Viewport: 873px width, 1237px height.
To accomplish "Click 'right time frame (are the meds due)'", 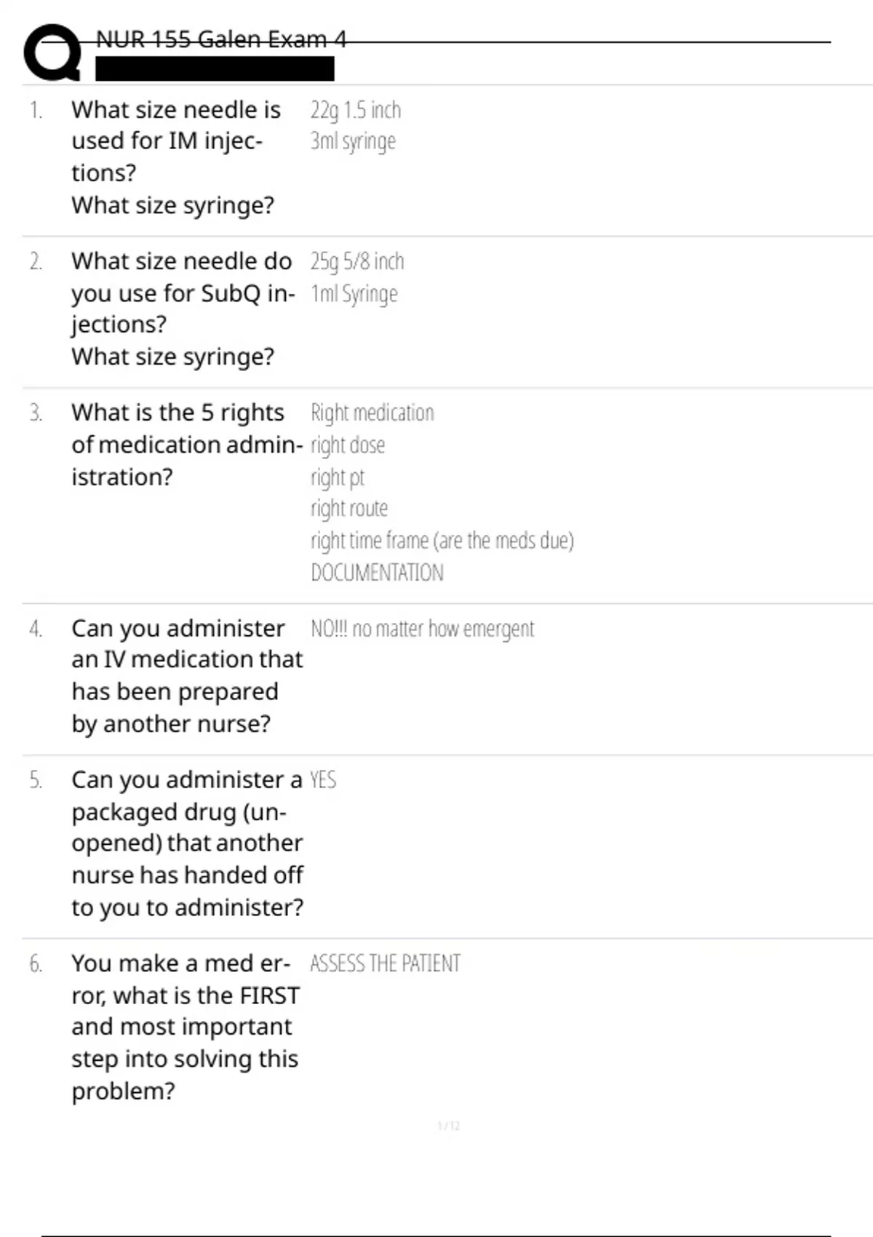I will pyautogui.click(x=442, y=541).
